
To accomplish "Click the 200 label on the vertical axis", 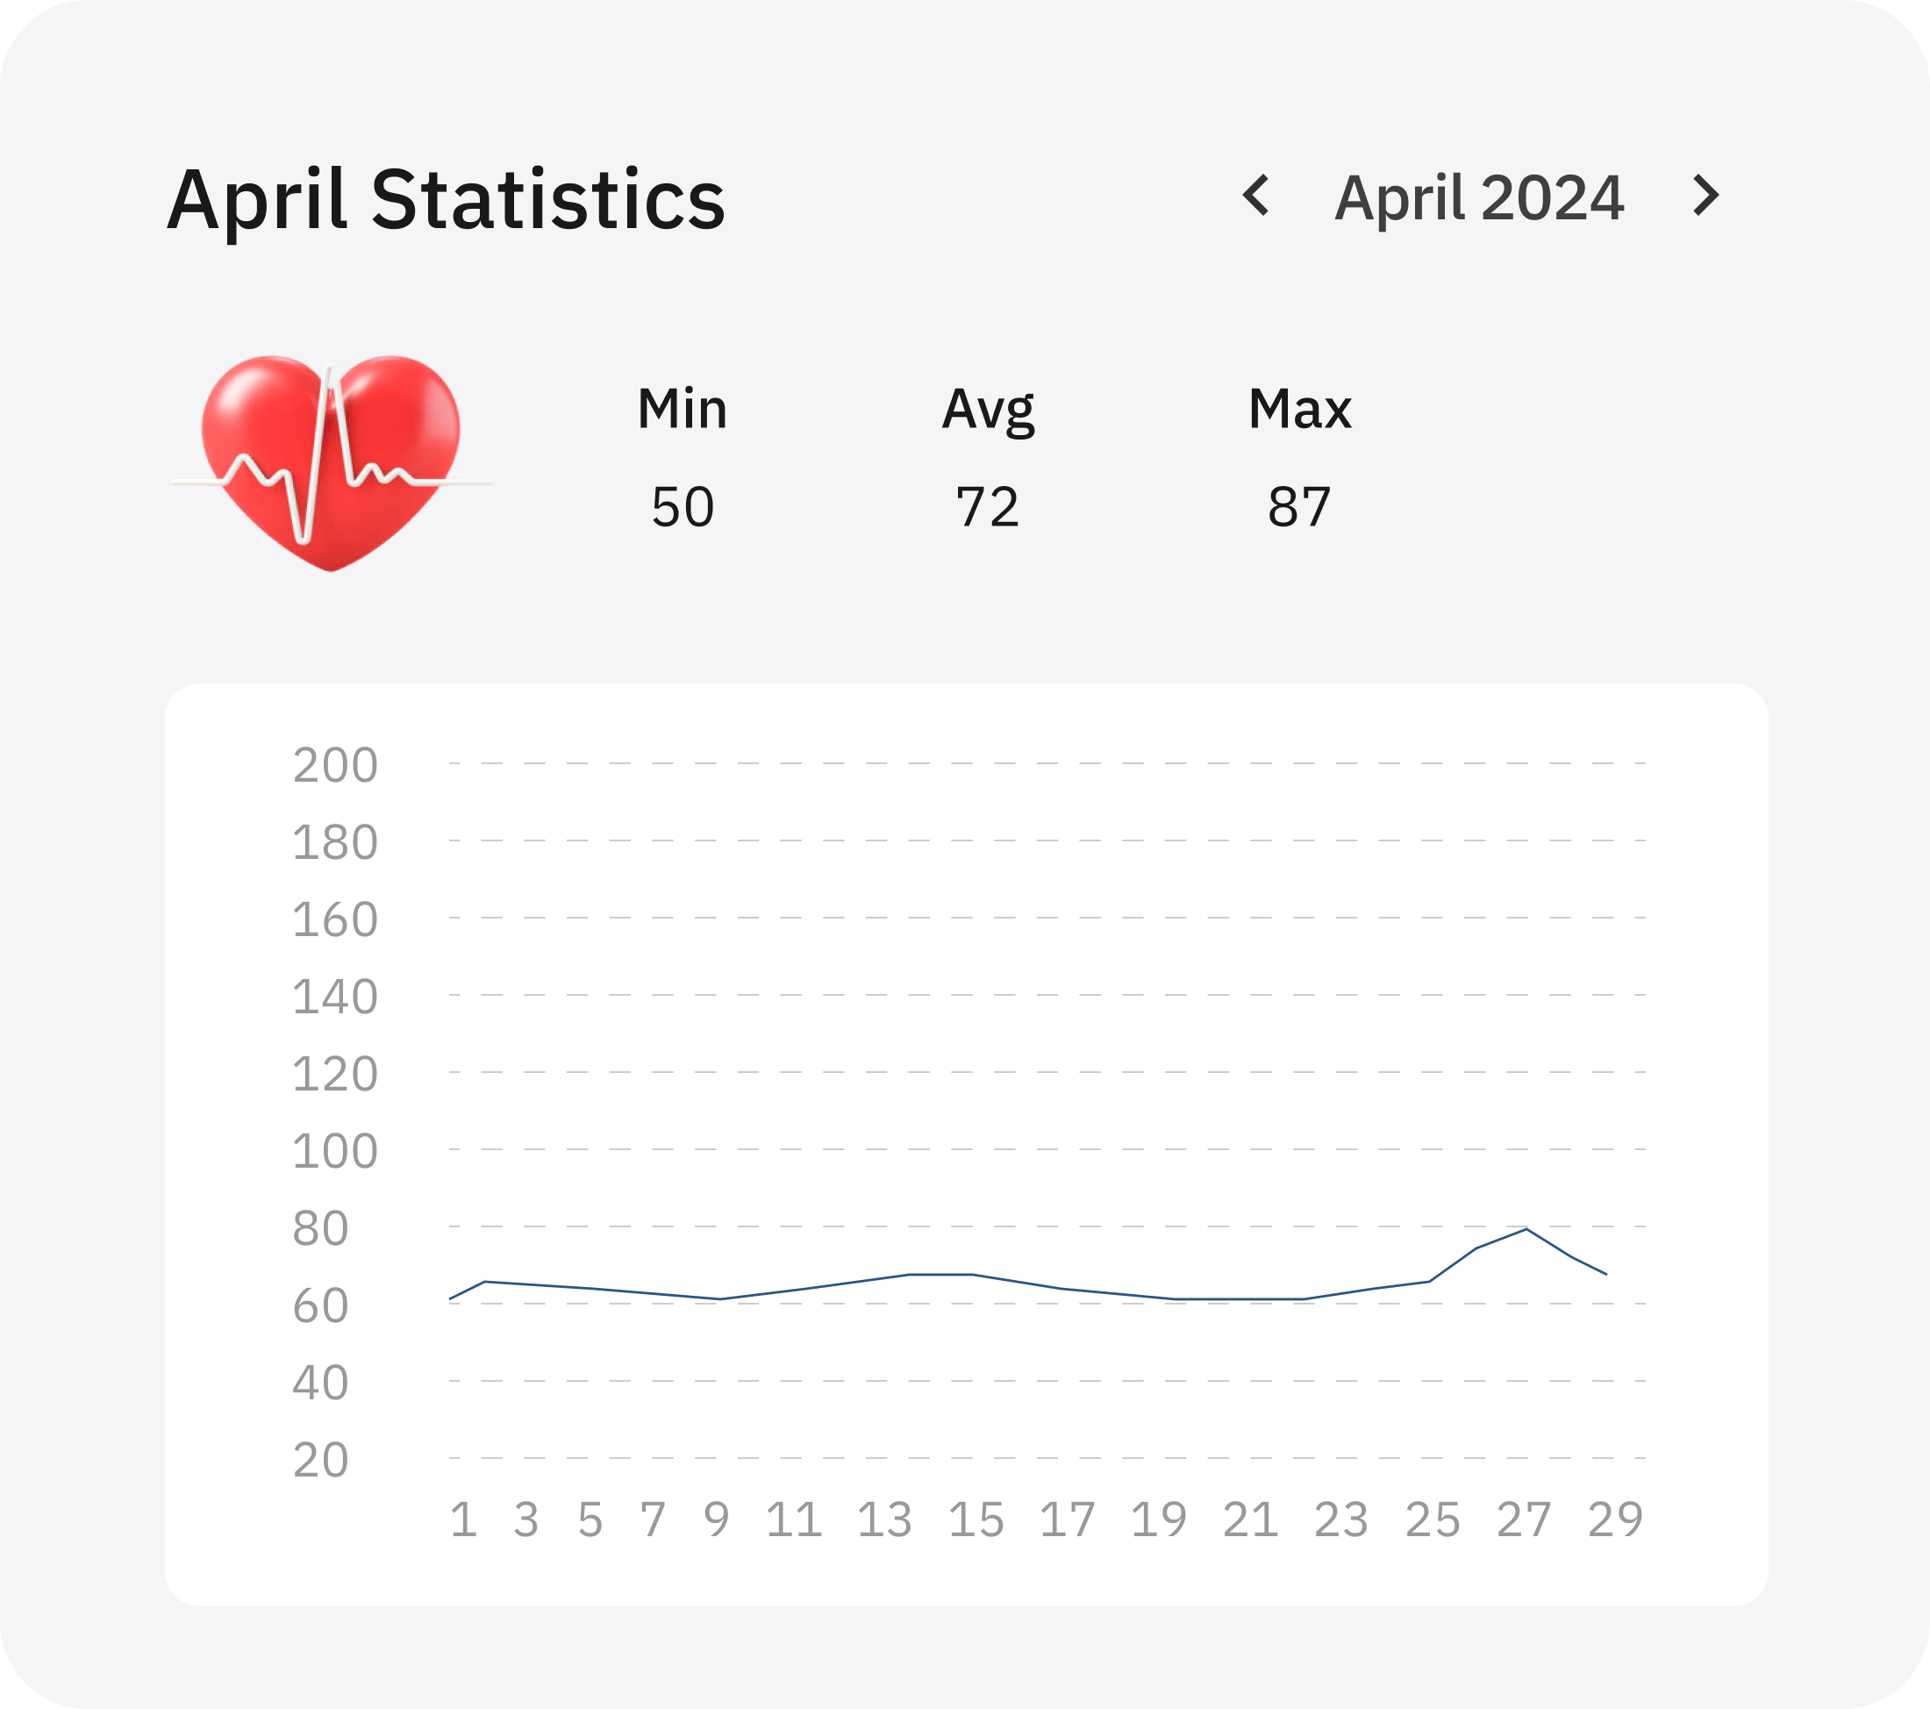I will 334,766.
